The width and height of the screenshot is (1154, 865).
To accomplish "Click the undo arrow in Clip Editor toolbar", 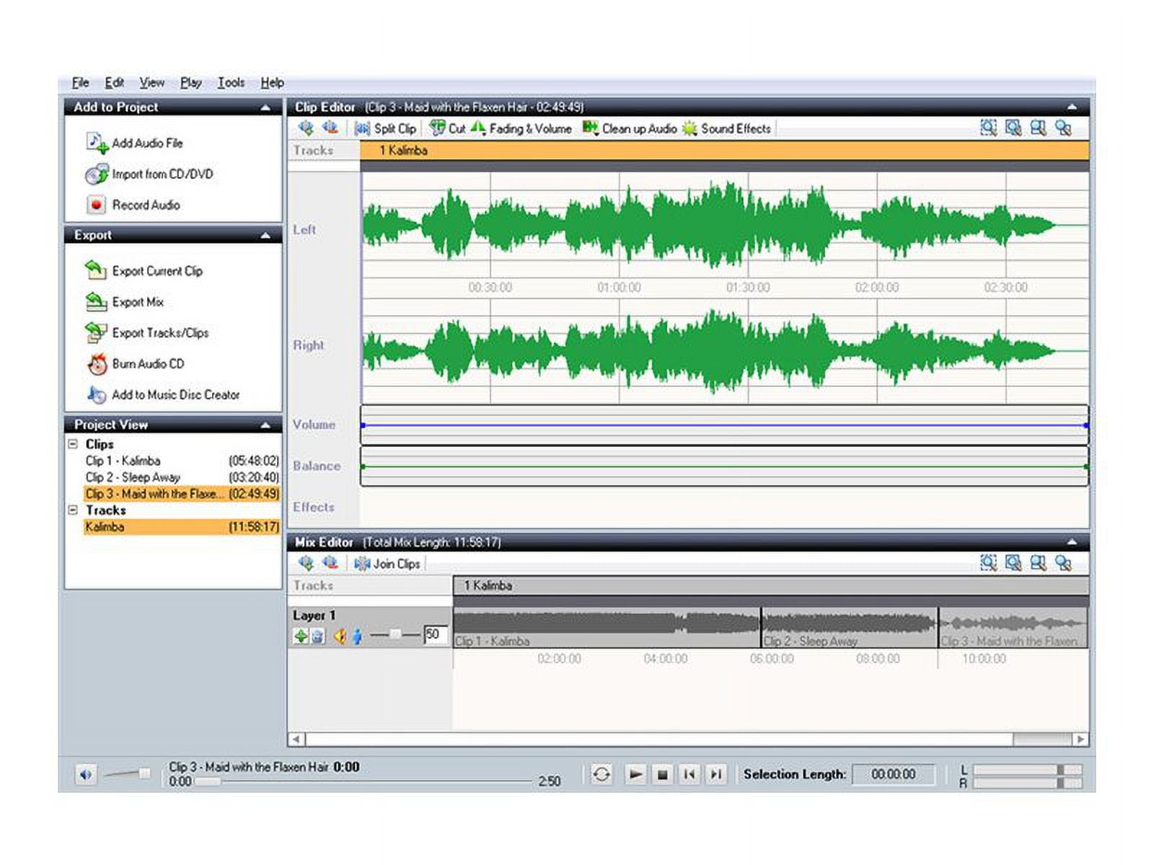I will coord(306,128).
